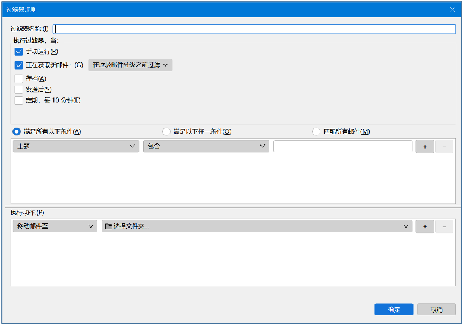Enable the 定期，每 10 分钟 checkbox

(x=19, y=100)
